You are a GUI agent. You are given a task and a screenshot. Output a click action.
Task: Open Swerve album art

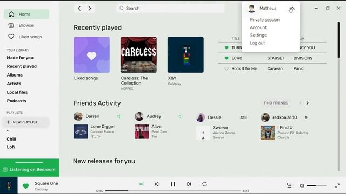pyautogui.click(x=203, y=133)
